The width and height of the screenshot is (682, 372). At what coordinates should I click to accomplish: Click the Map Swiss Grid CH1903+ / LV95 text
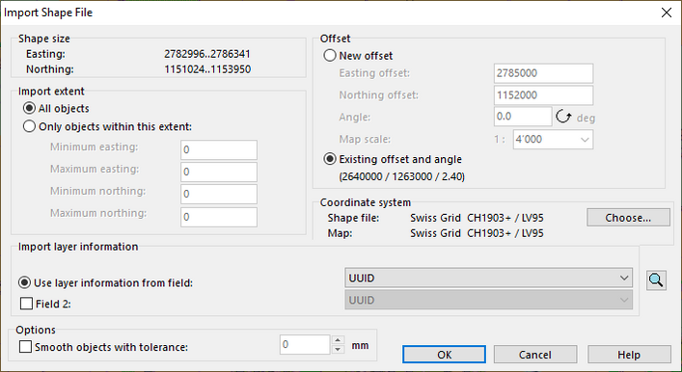(x=477, y=233)
